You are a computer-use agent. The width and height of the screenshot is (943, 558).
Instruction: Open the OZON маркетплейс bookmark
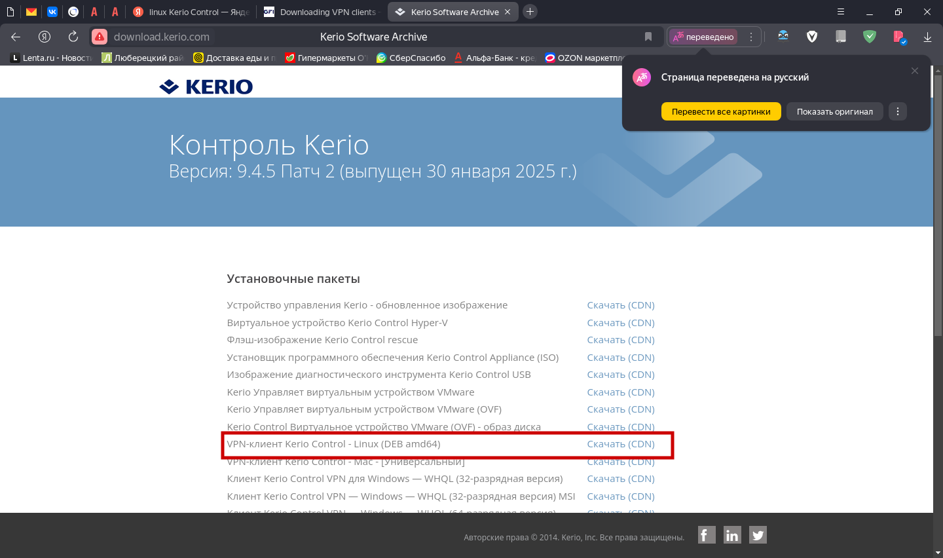point(585,58)
